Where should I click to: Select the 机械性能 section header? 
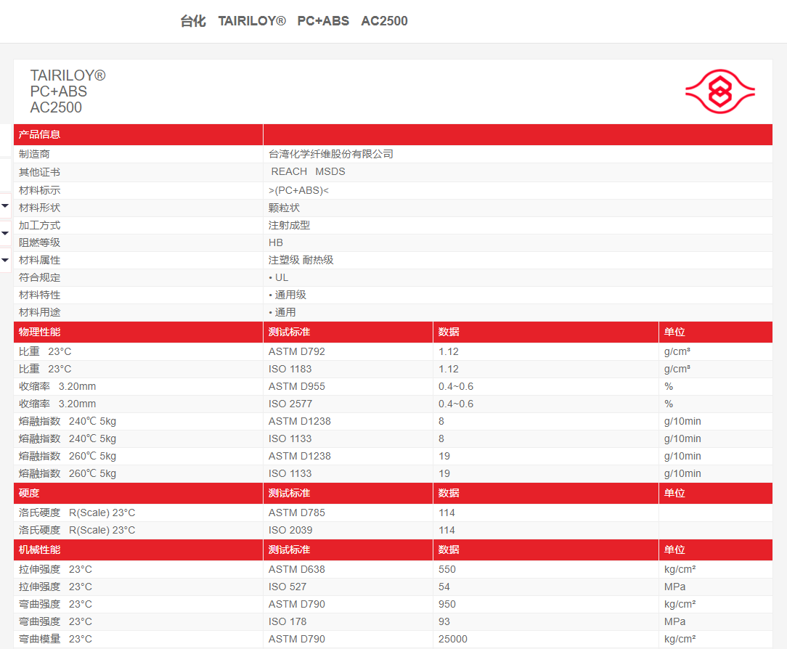click(x=39, y=550)
